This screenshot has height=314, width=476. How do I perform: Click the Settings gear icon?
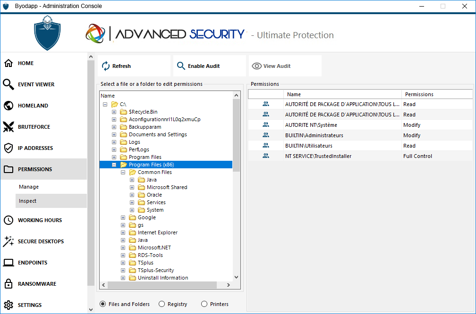[x=8, y=305]
